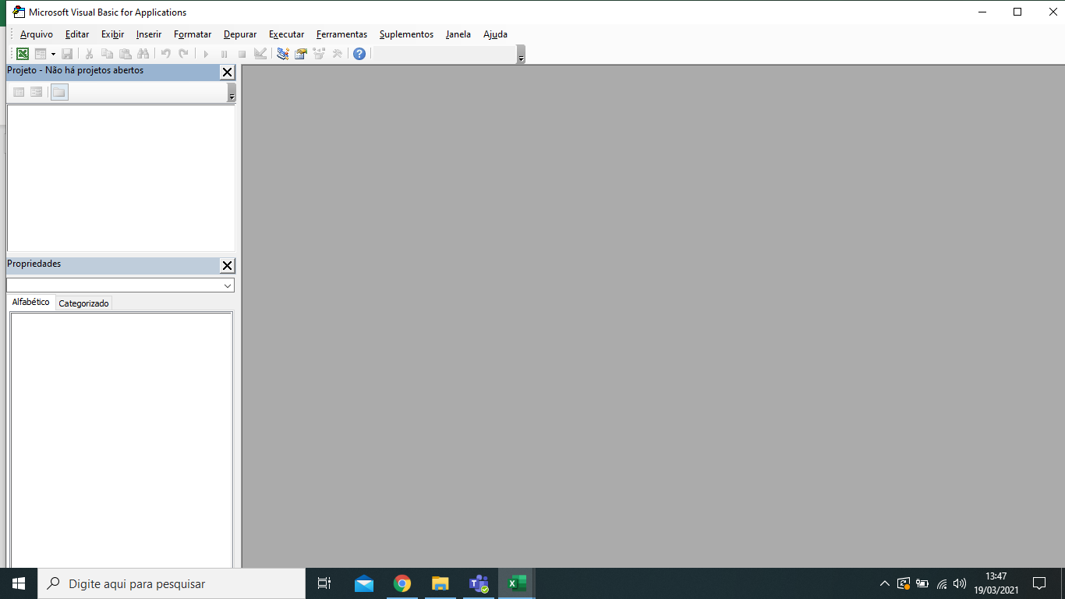Switch to Excel on the taskbar
The height and width of the screenshot is (599, 1065).
(517, 583)
